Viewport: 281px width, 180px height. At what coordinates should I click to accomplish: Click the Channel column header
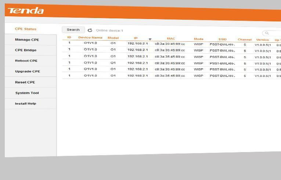[245, 40]
